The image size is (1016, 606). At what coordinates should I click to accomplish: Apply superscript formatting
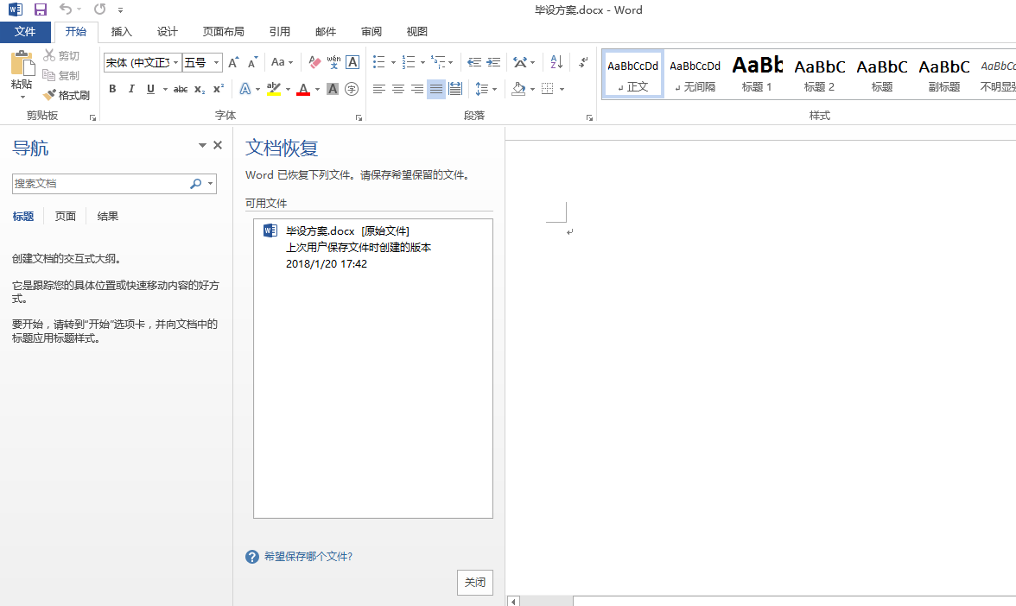[219, 89]
